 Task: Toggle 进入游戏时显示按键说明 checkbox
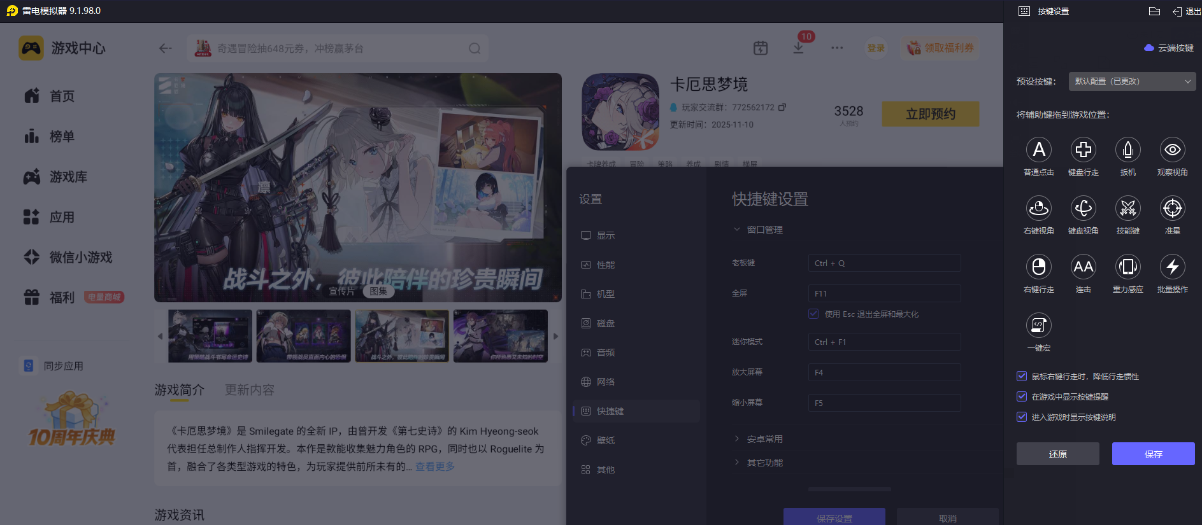1022,417
